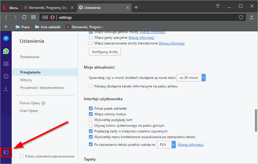The height and width of the screenshot is (164, 258).
Task: Open the Oceń Operę link
Action: coord(29,111)
